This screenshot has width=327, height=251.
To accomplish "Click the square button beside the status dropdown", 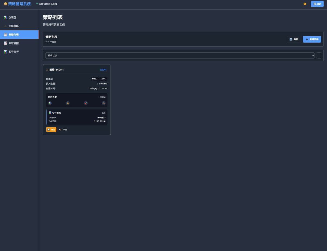I will point(319,55).
